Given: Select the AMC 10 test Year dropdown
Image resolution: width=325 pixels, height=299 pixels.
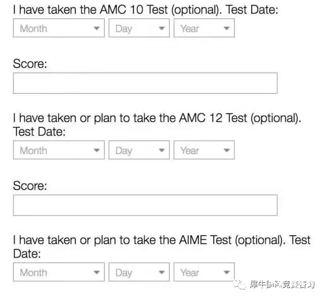Looking at the screenshot, I should click(x=204, y=28).
